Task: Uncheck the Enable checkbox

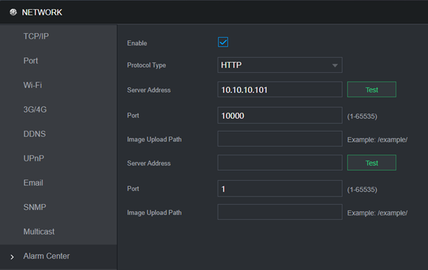Action: pos(223,42)
